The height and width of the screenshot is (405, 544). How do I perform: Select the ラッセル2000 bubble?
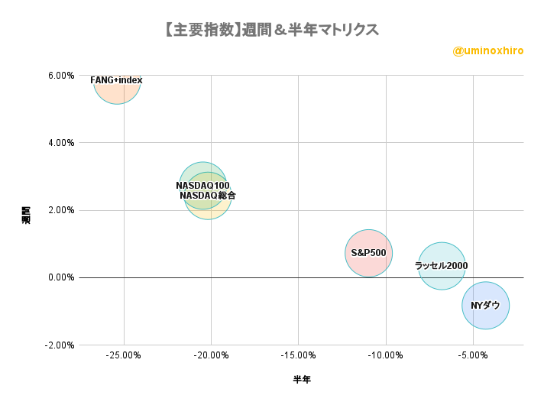coord(442,266)
